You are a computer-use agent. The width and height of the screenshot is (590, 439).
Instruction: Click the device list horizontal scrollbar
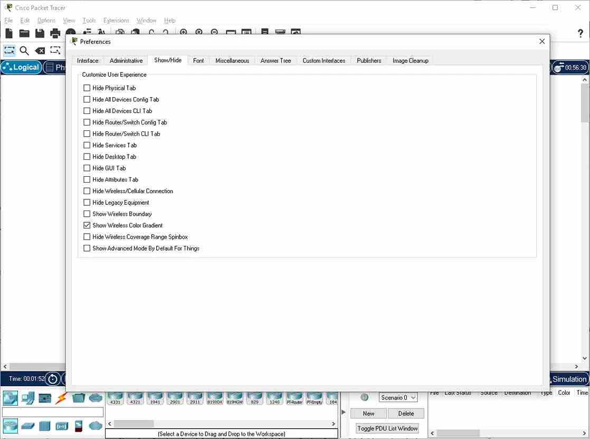(x=222, y=424)
